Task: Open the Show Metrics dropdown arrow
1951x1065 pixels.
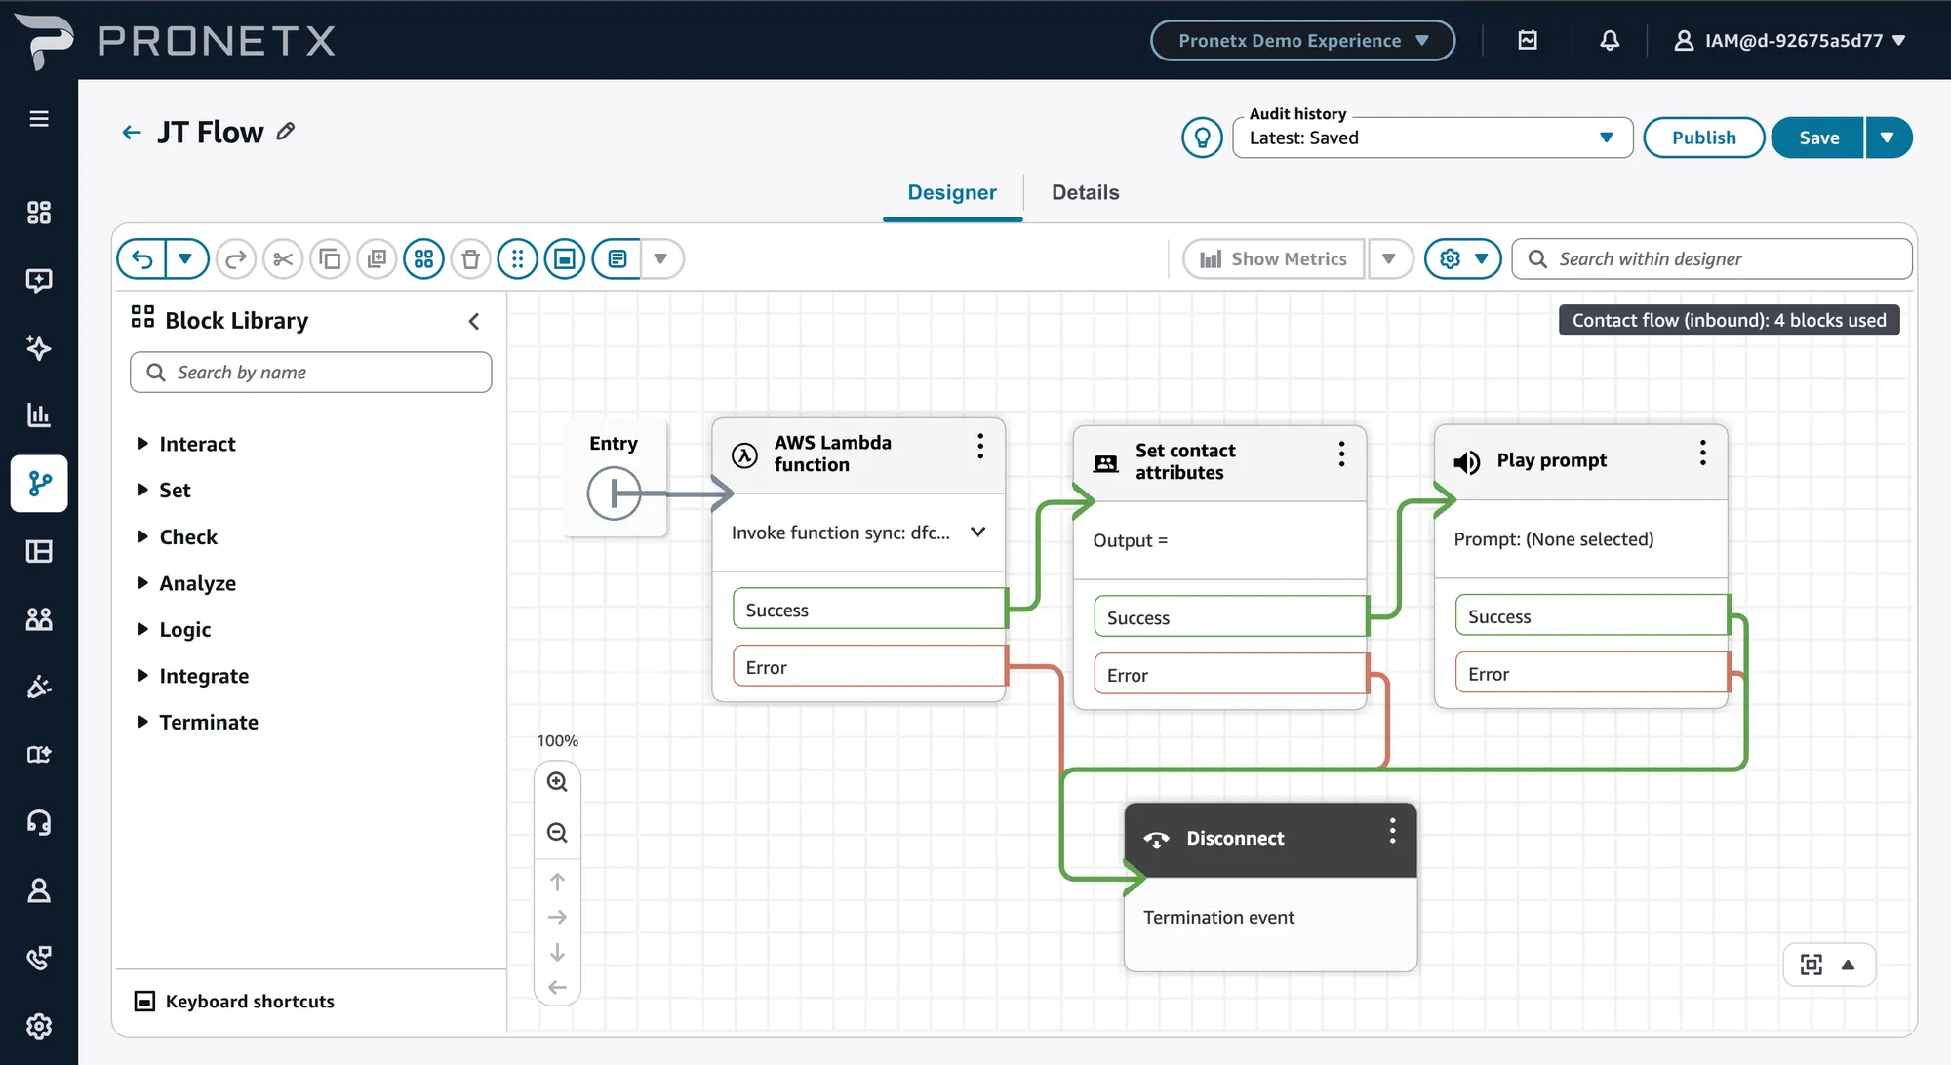Action: [1389, 259]
